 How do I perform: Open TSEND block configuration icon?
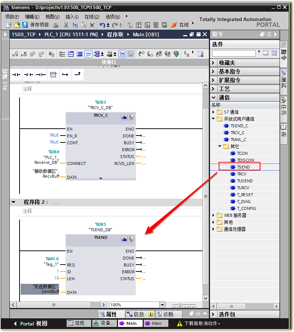click(124, 239)
